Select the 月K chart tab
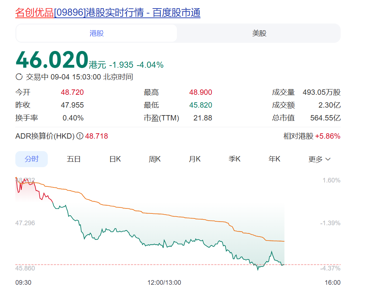Viewport: 382px width, 294px height. (195, 159)
